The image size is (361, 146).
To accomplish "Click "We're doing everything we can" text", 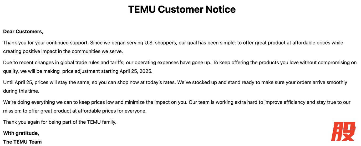I will tap(36, 102).
